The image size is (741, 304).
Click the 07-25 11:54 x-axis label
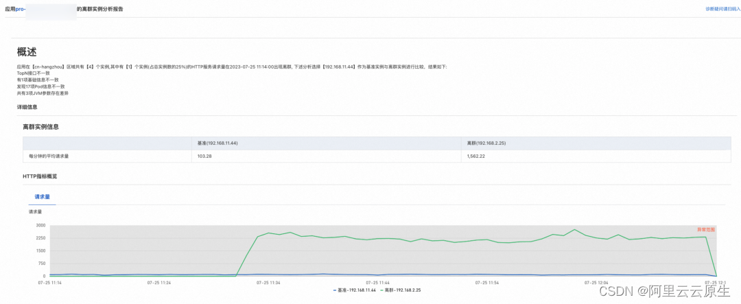(x=487, y=282)
